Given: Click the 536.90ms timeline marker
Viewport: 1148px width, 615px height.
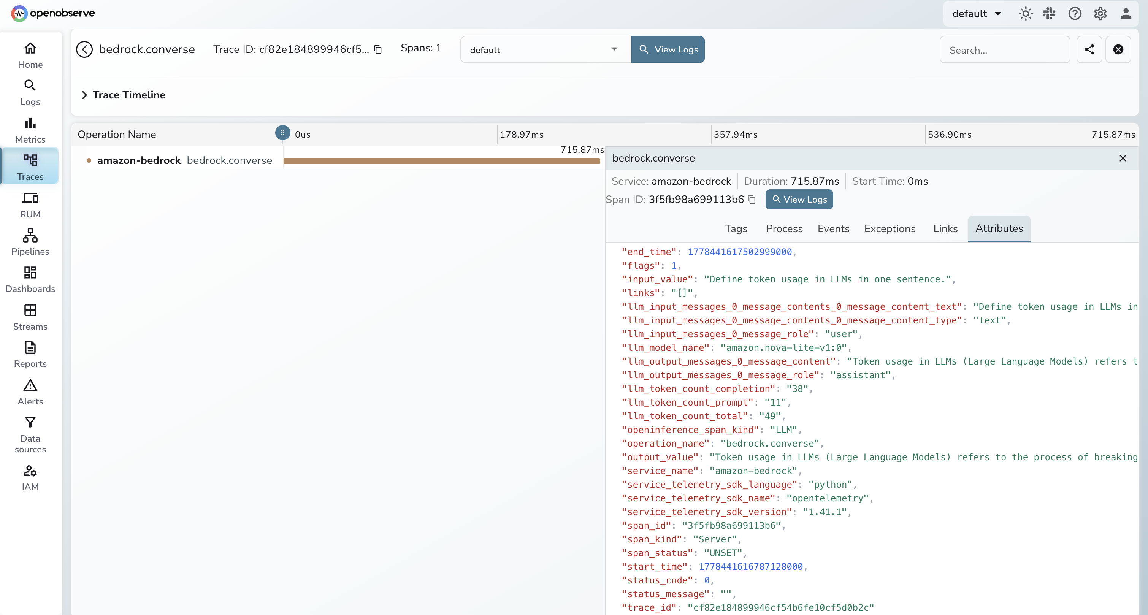Looking at the screenshot, I should point(949,135).
